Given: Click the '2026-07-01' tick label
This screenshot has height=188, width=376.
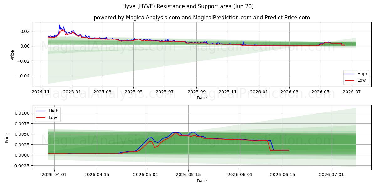Looking at the screenshot, I should [x=332, y=175].
